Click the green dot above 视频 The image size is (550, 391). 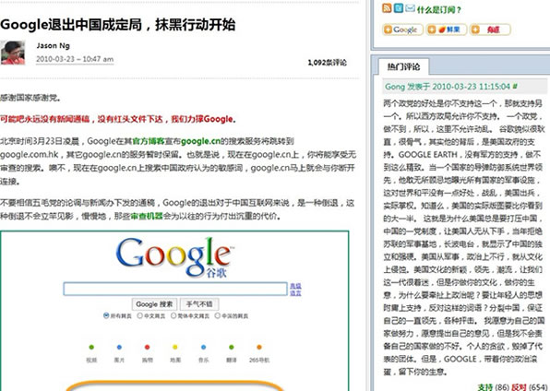point(91,347)
